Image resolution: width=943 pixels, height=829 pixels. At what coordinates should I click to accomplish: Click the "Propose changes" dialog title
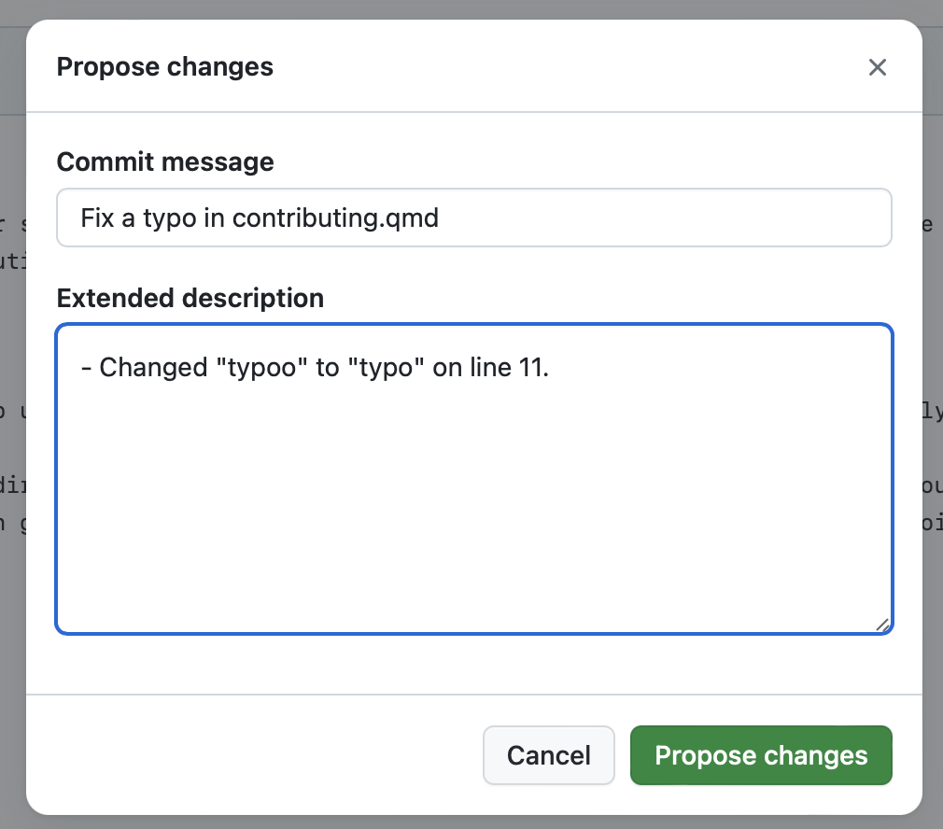[164, 66]
